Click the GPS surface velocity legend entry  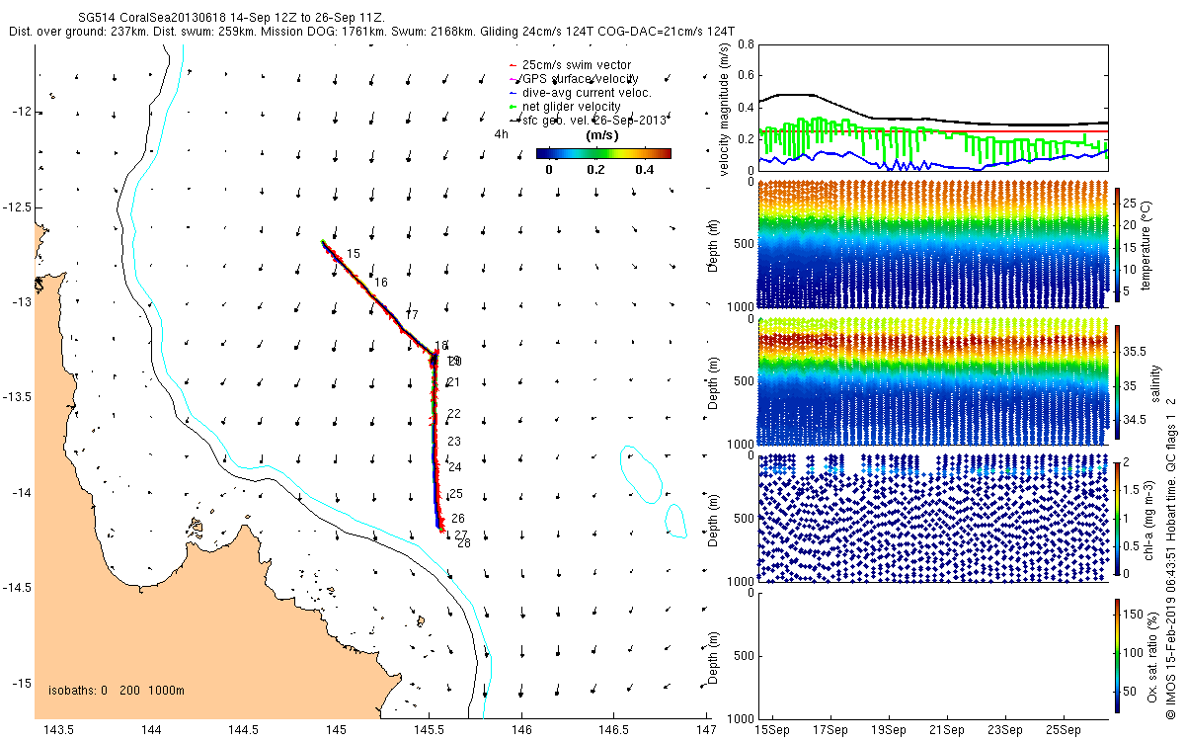pos(574,78)
